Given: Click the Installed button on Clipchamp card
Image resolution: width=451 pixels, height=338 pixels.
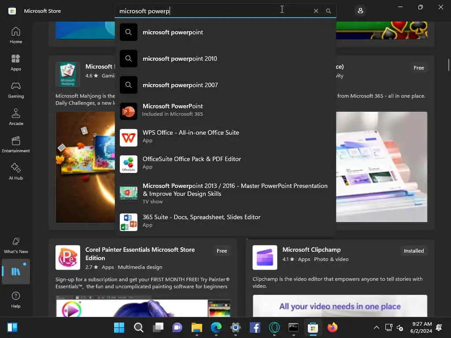Looking at the screenshot, I should tap(414, 250).
